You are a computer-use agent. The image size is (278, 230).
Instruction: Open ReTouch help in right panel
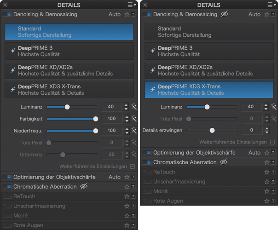273,172
